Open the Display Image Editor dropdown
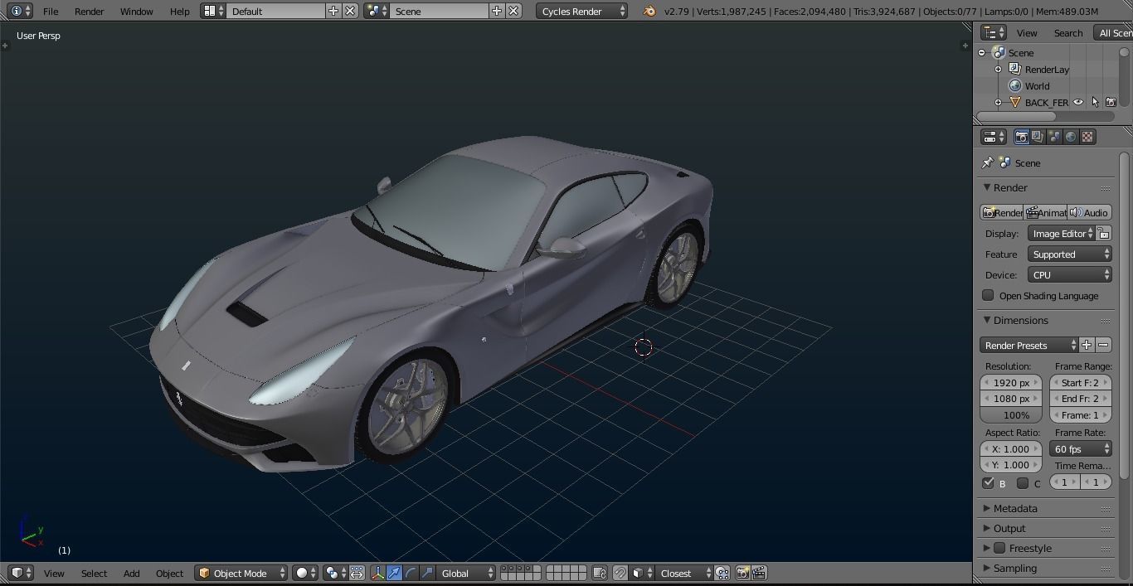 (1061, 233)
